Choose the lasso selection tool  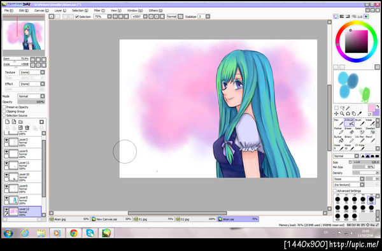343,108
